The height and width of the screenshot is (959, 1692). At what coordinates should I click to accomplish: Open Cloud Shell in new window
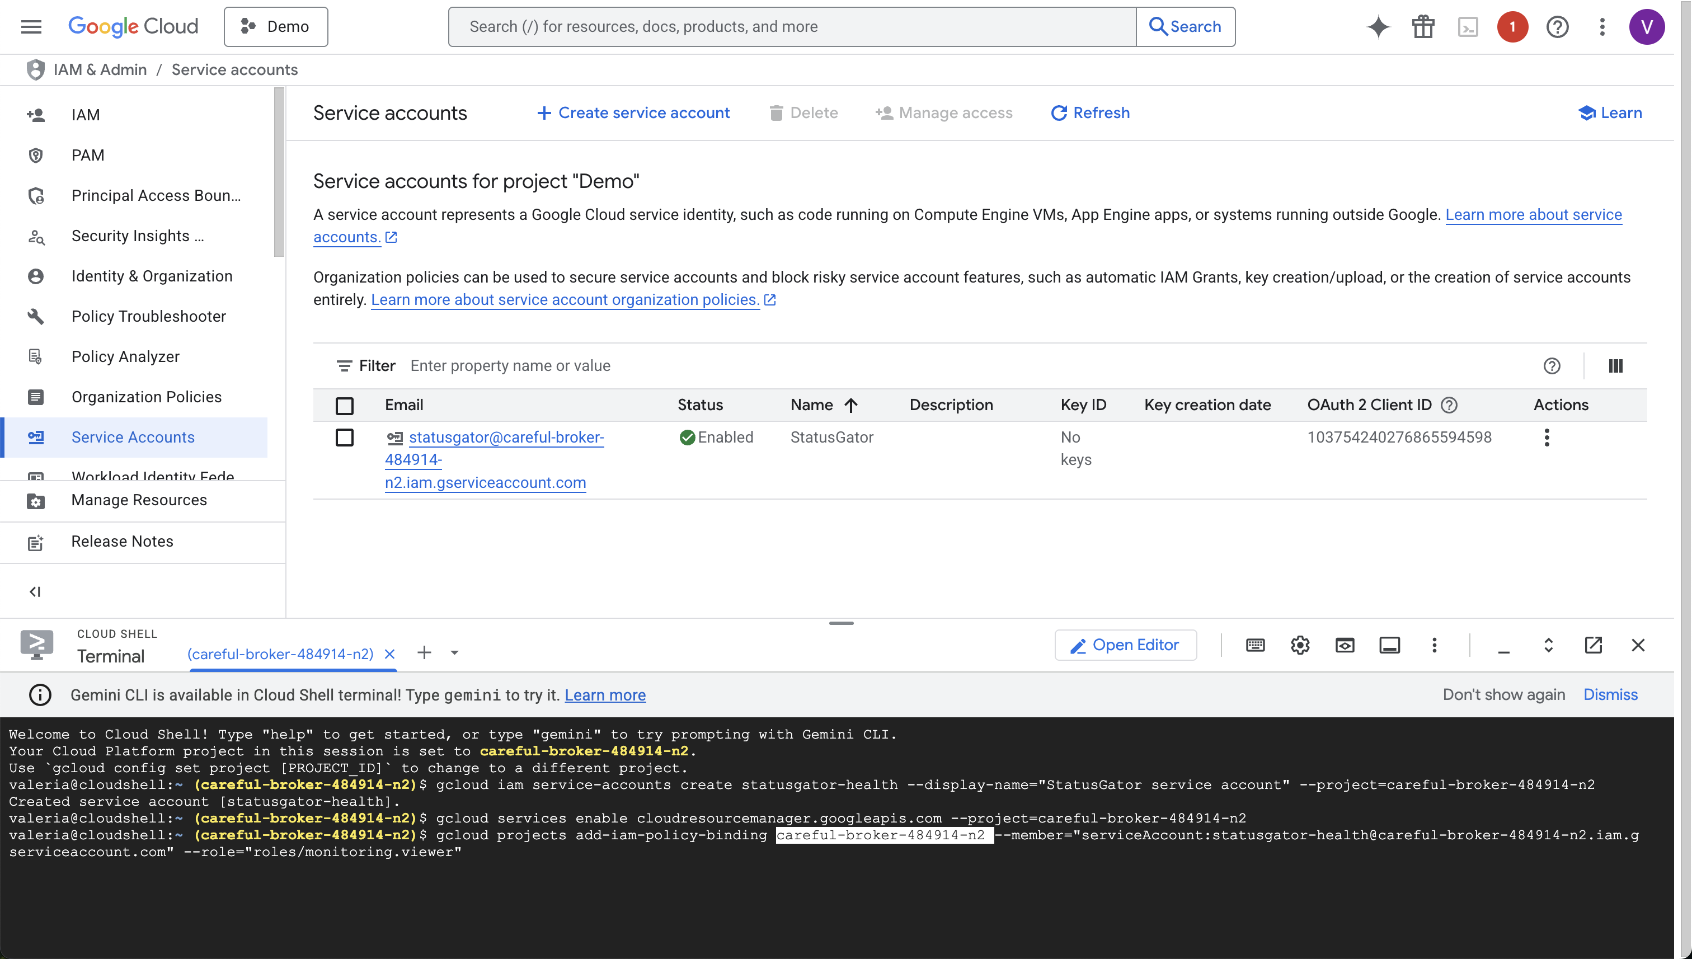[x=1592, y=645]
